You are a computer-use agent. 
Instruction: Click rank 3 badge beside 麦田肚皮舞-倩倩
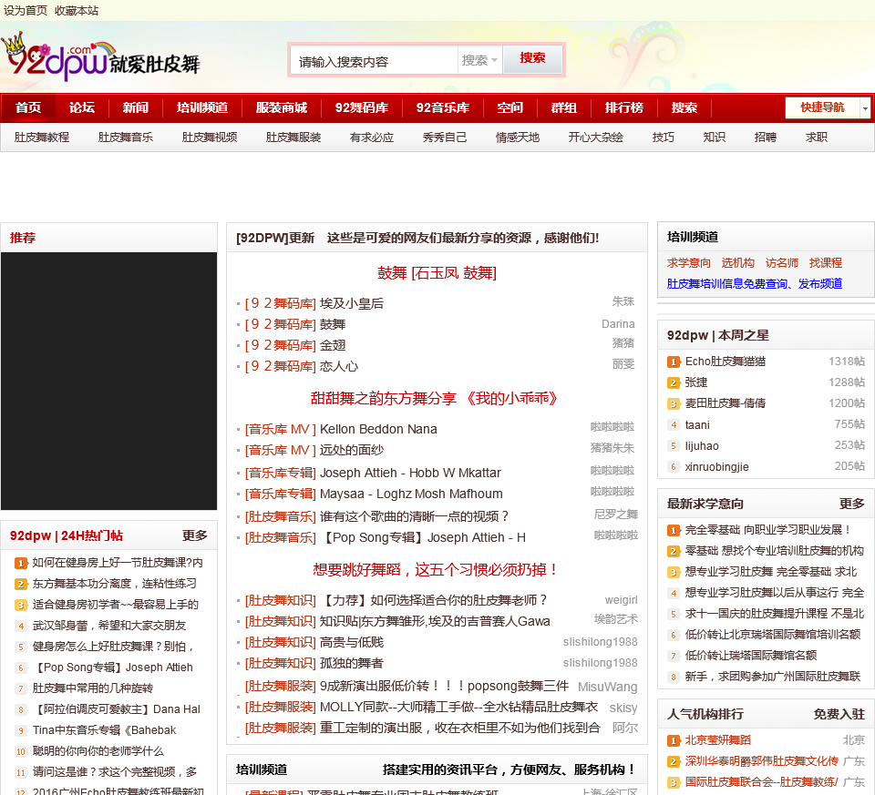click(x=674, y=403)
